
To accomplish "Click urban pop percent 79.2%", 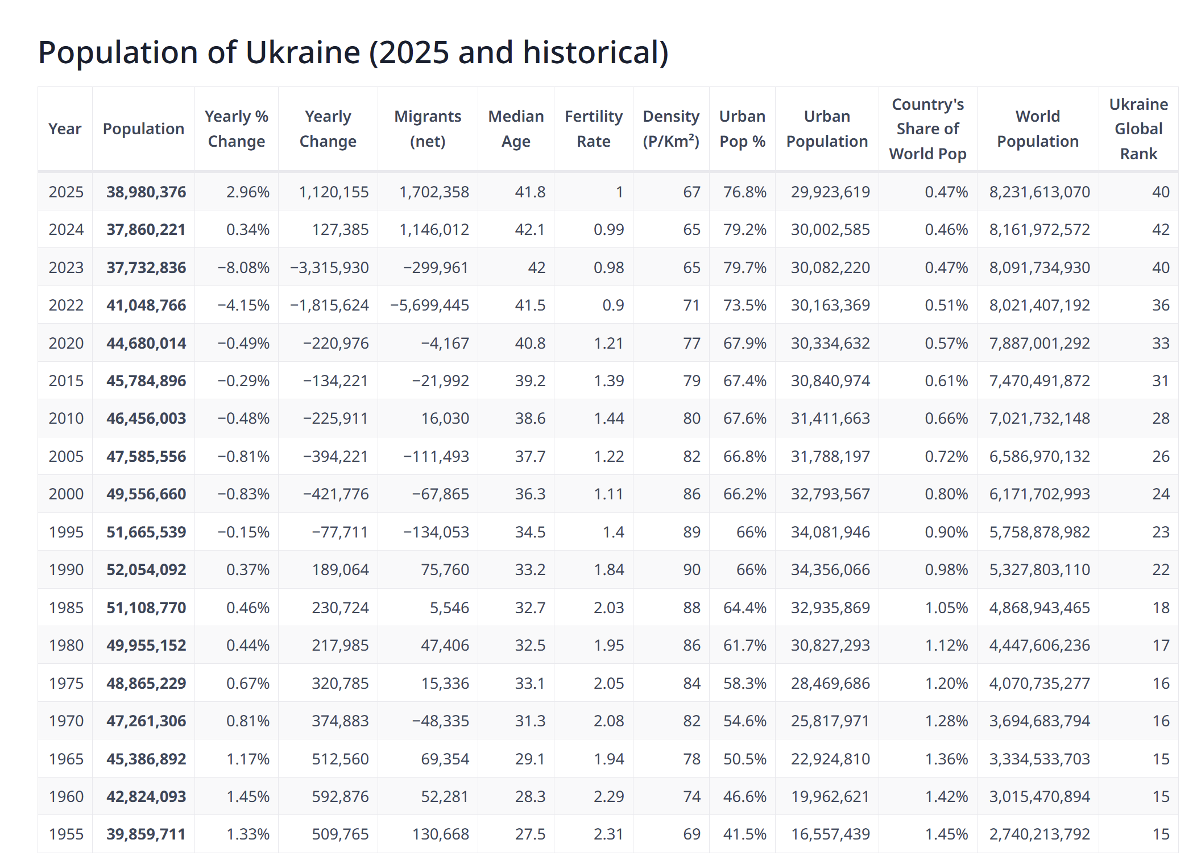I will (x=745, y=230).
